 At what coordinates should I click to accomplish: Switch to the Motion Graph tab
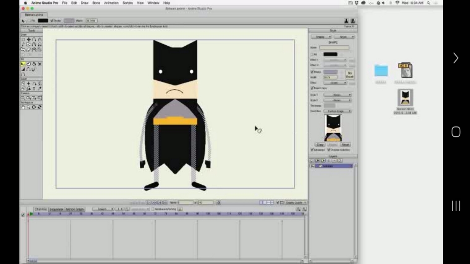coord(75,209)
